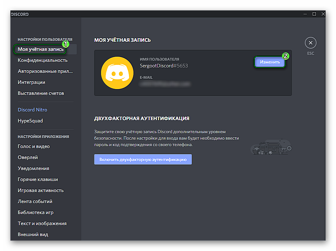Click the yellow Discord avatar image

click(x=117, y=73)
